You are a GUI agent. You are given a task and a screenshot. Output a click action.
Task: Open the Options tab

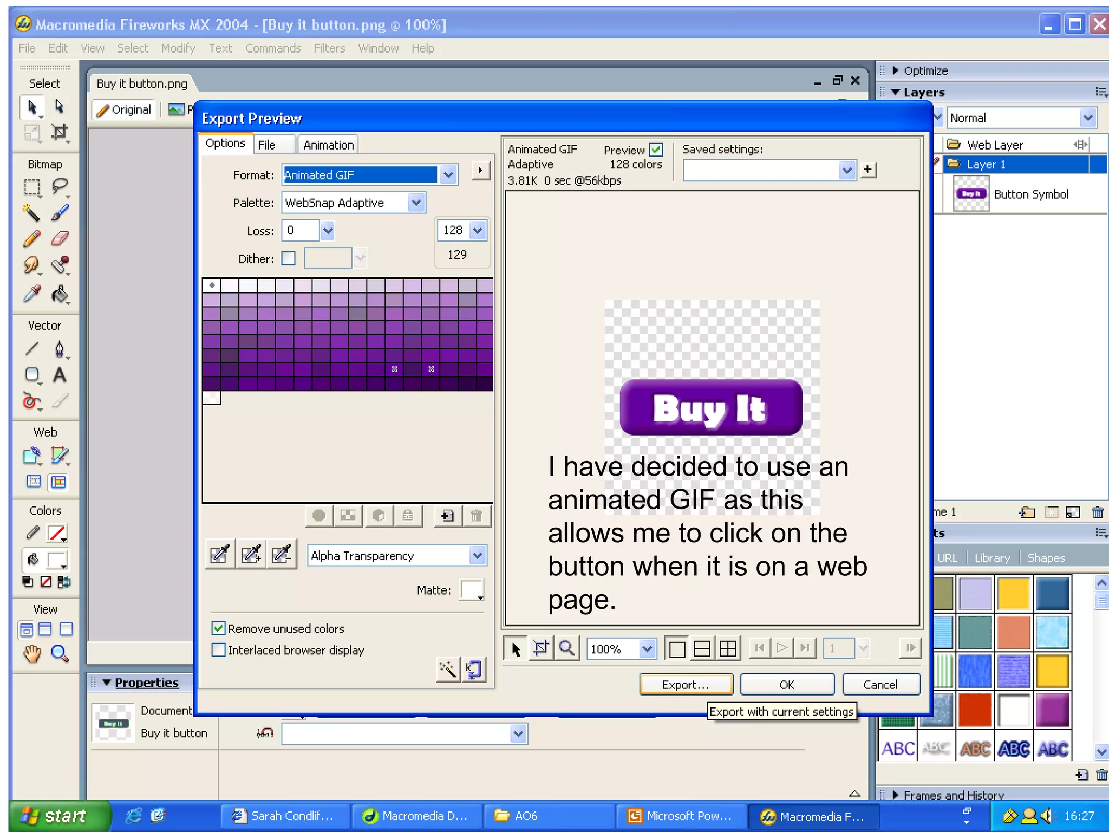(x=225, y=143)
